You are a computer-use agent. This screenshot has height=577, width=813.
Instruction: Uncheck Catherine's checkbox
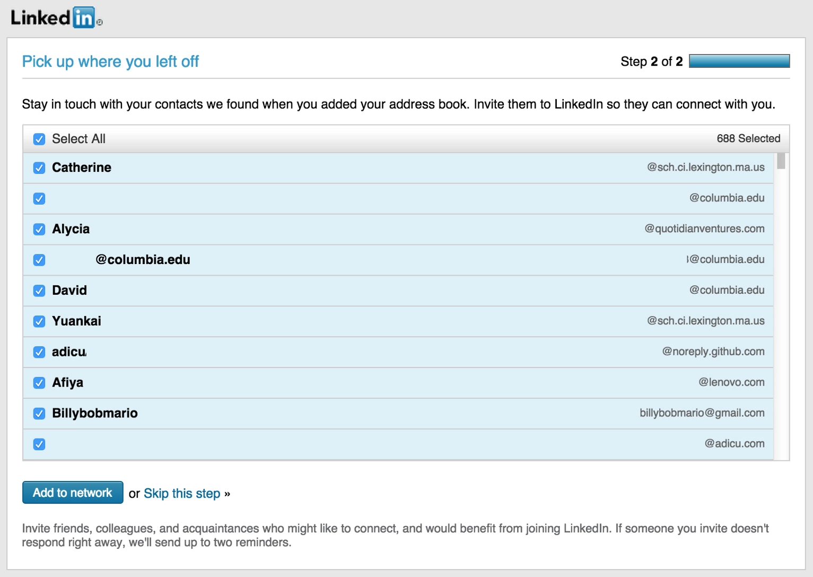(x=39, y=168)
